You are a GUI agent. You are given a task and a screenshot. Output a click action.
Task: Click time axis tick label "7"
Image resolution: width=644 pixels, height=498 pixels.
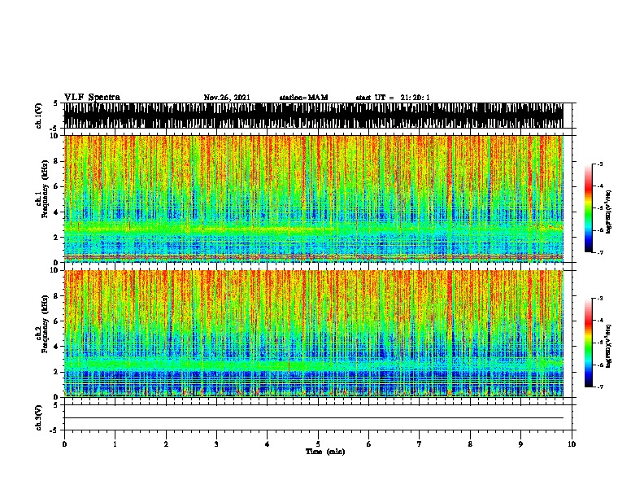[420, 444]
